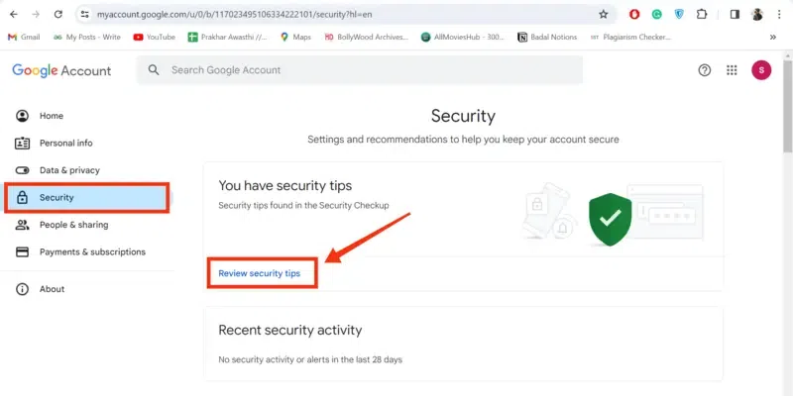Click Review security tips link
The image size is (793, 396).
click(259, 272)
